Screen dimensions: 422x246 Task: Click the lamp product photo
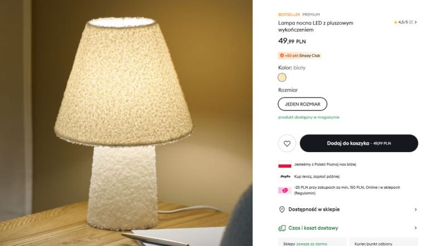click(x=126, y=123)
